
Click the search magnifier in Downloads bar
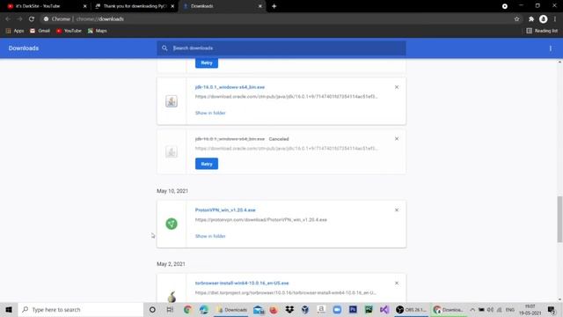pyautogui.click(x=165, y=48)
